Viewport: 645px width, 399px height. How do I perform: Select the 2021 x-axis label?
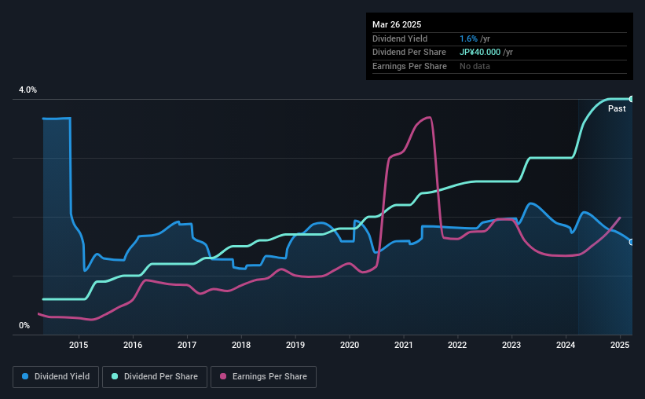click(404, 345)
